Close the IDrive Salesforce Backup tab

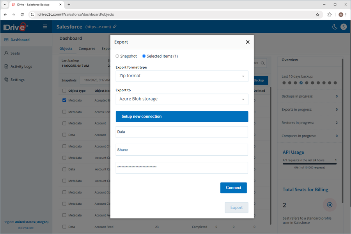click(x=60, y=4)
